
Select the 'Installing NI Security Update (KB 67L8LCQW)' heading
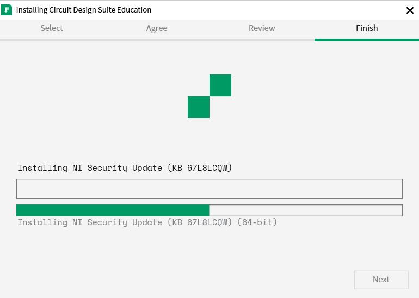click(125, 168)
